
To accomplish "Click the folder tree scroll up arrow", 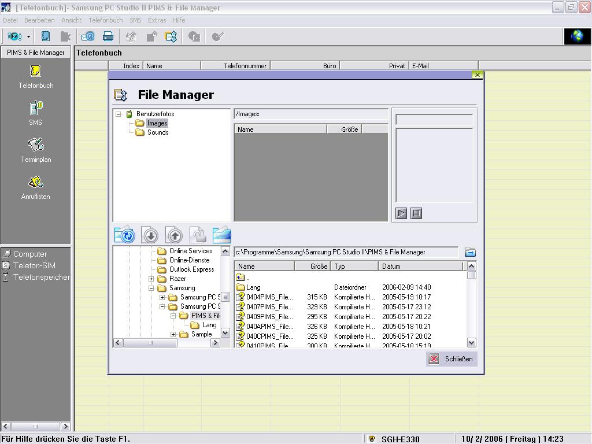I will (x=225, y=251).
